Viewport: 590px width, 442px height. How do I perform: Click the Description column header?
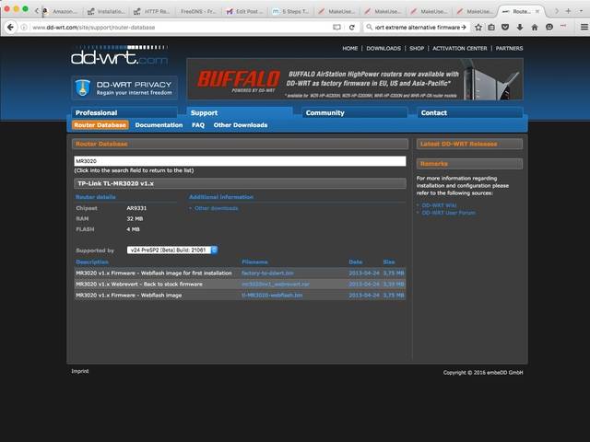[92, 262]
